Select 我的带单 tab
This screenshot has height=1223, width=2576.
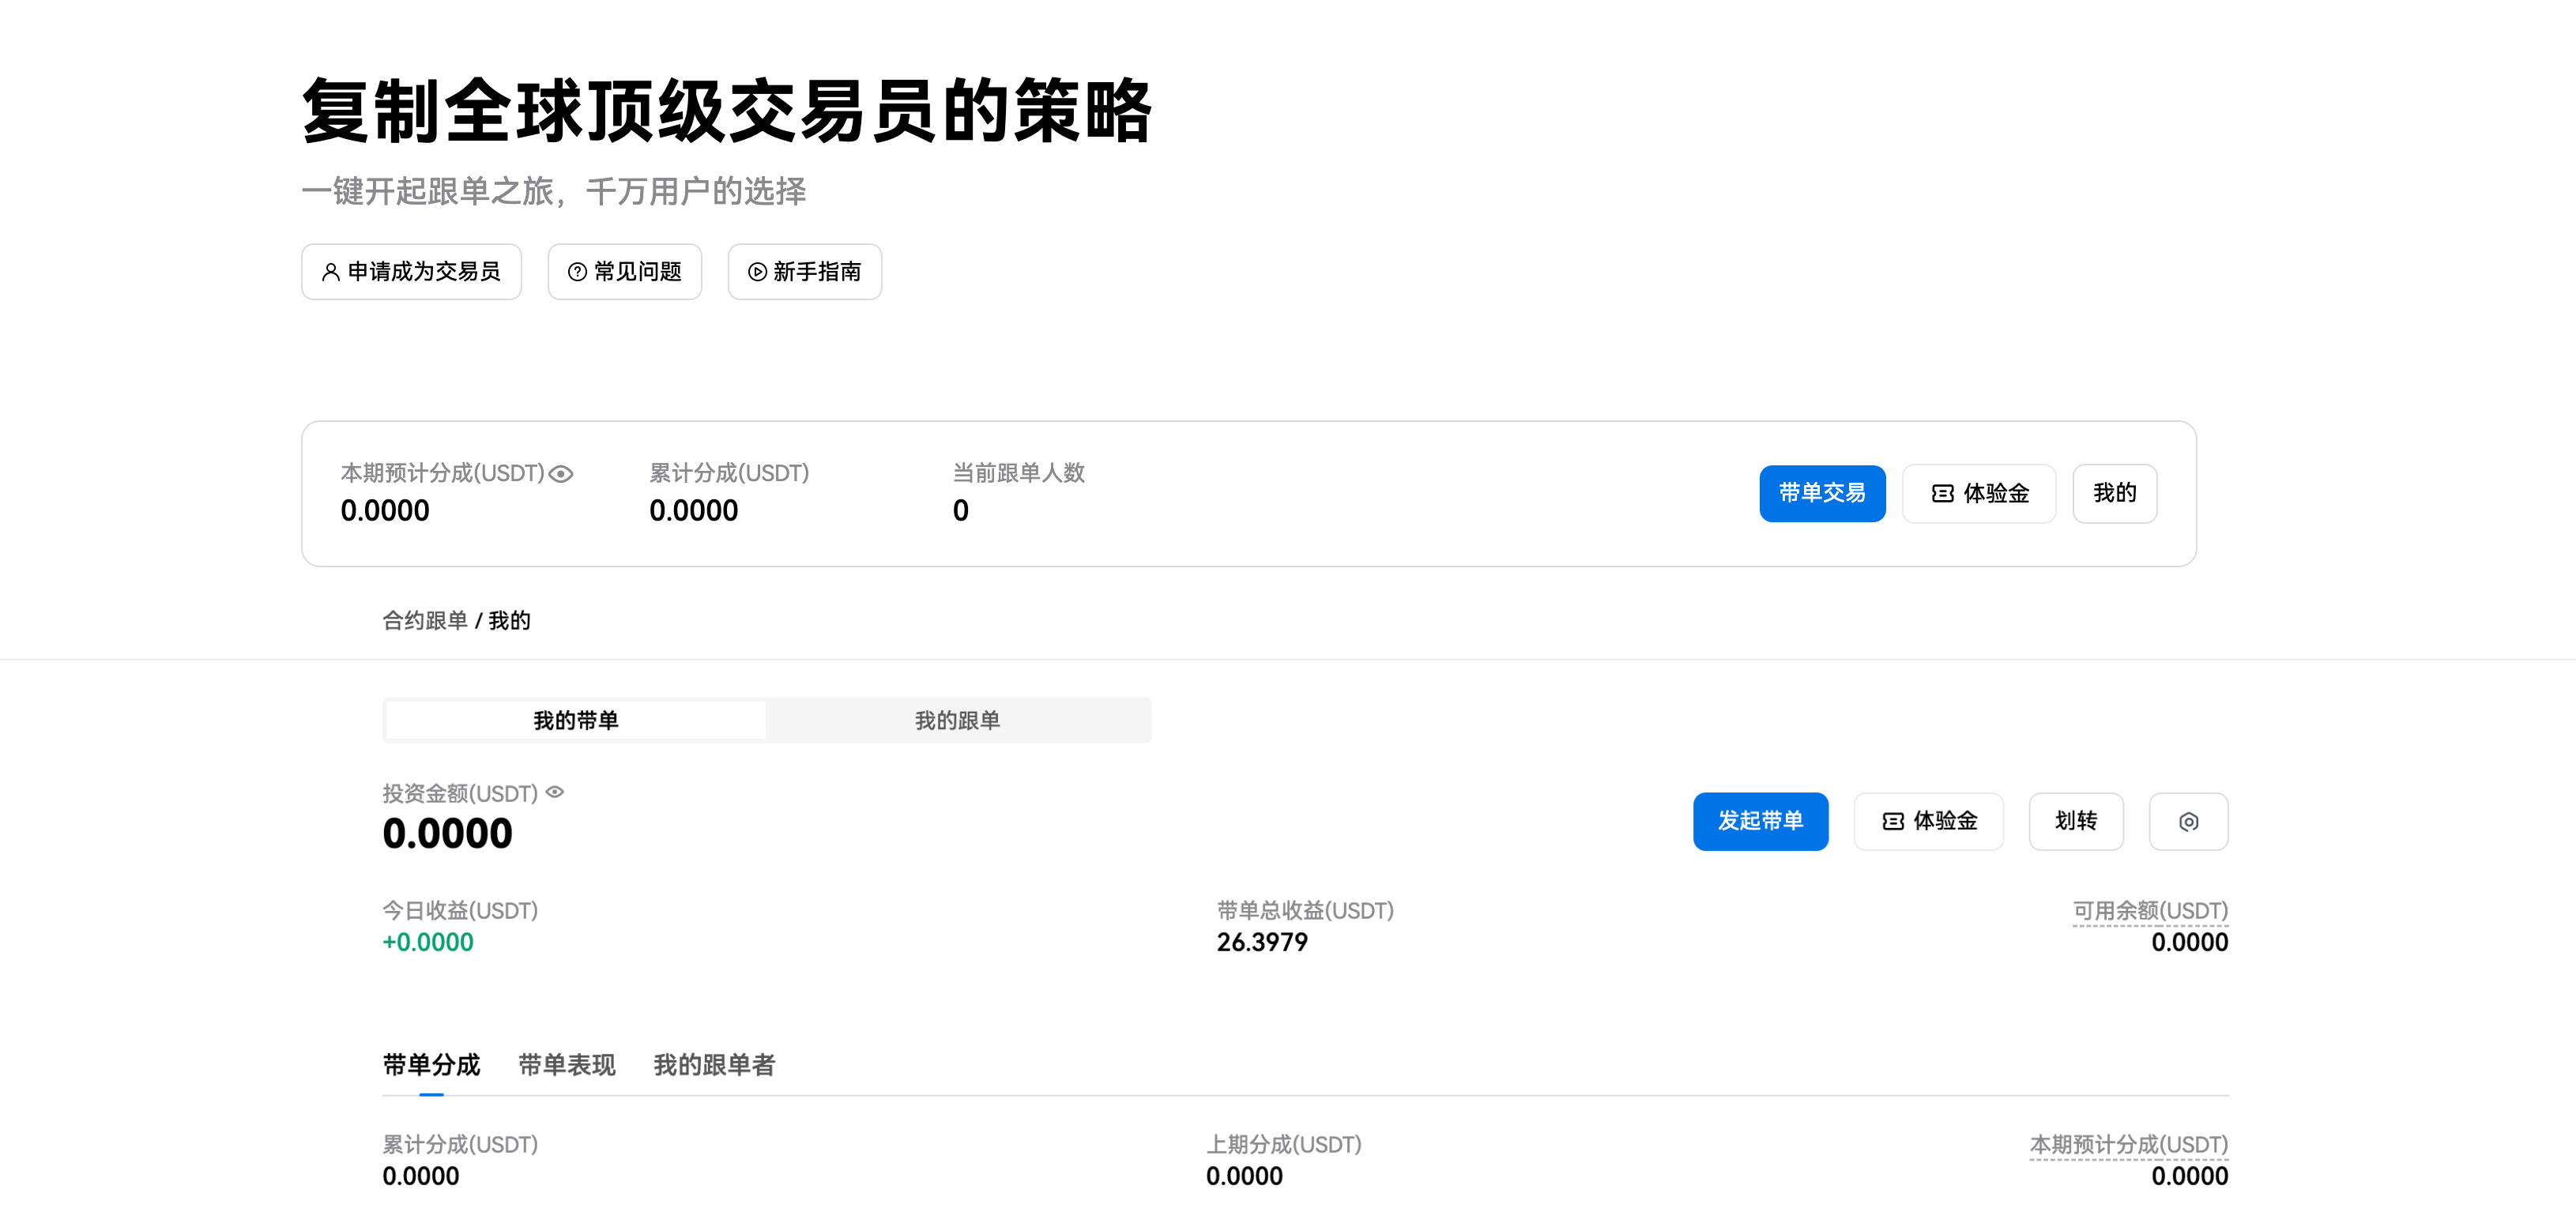(575, 720)
